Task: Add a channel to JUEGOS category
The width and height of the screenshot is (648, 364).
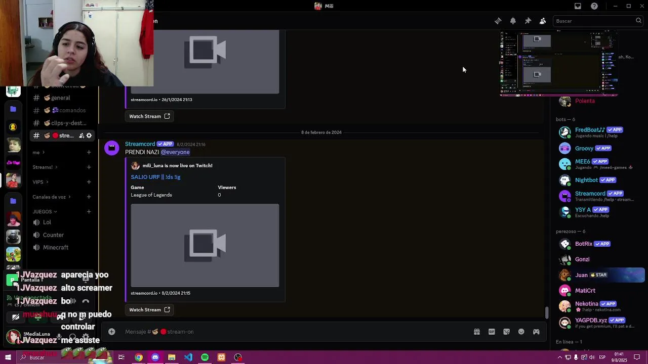Action: (89, 211)
